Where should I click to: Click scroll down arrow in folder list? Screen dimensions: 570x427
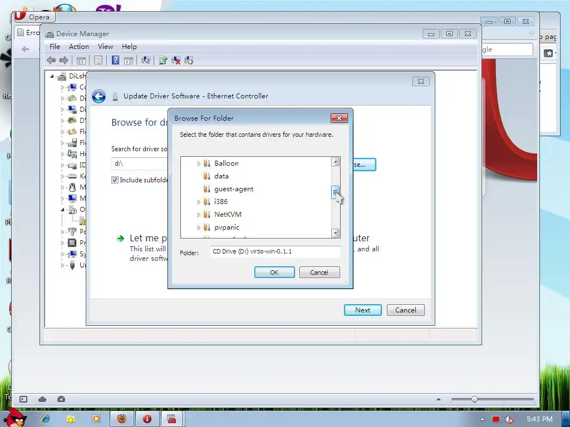[336, 233]
